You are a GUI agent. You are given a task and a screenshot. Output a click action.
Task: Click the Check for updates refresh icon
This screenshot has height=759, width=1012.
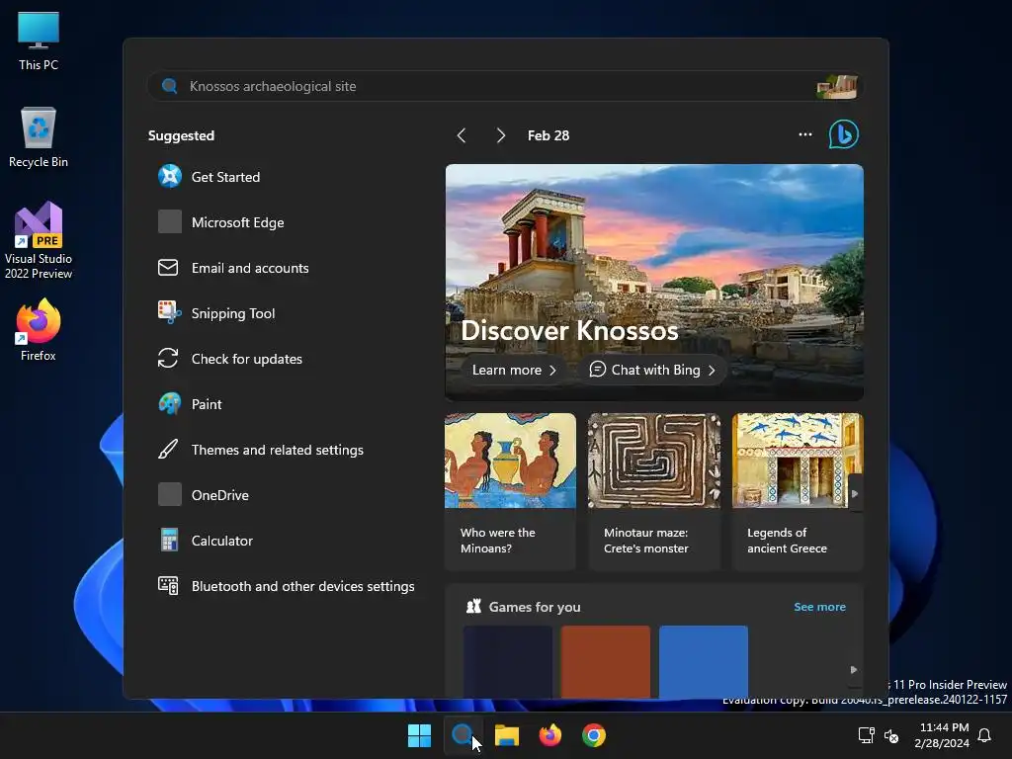point(168,358)
